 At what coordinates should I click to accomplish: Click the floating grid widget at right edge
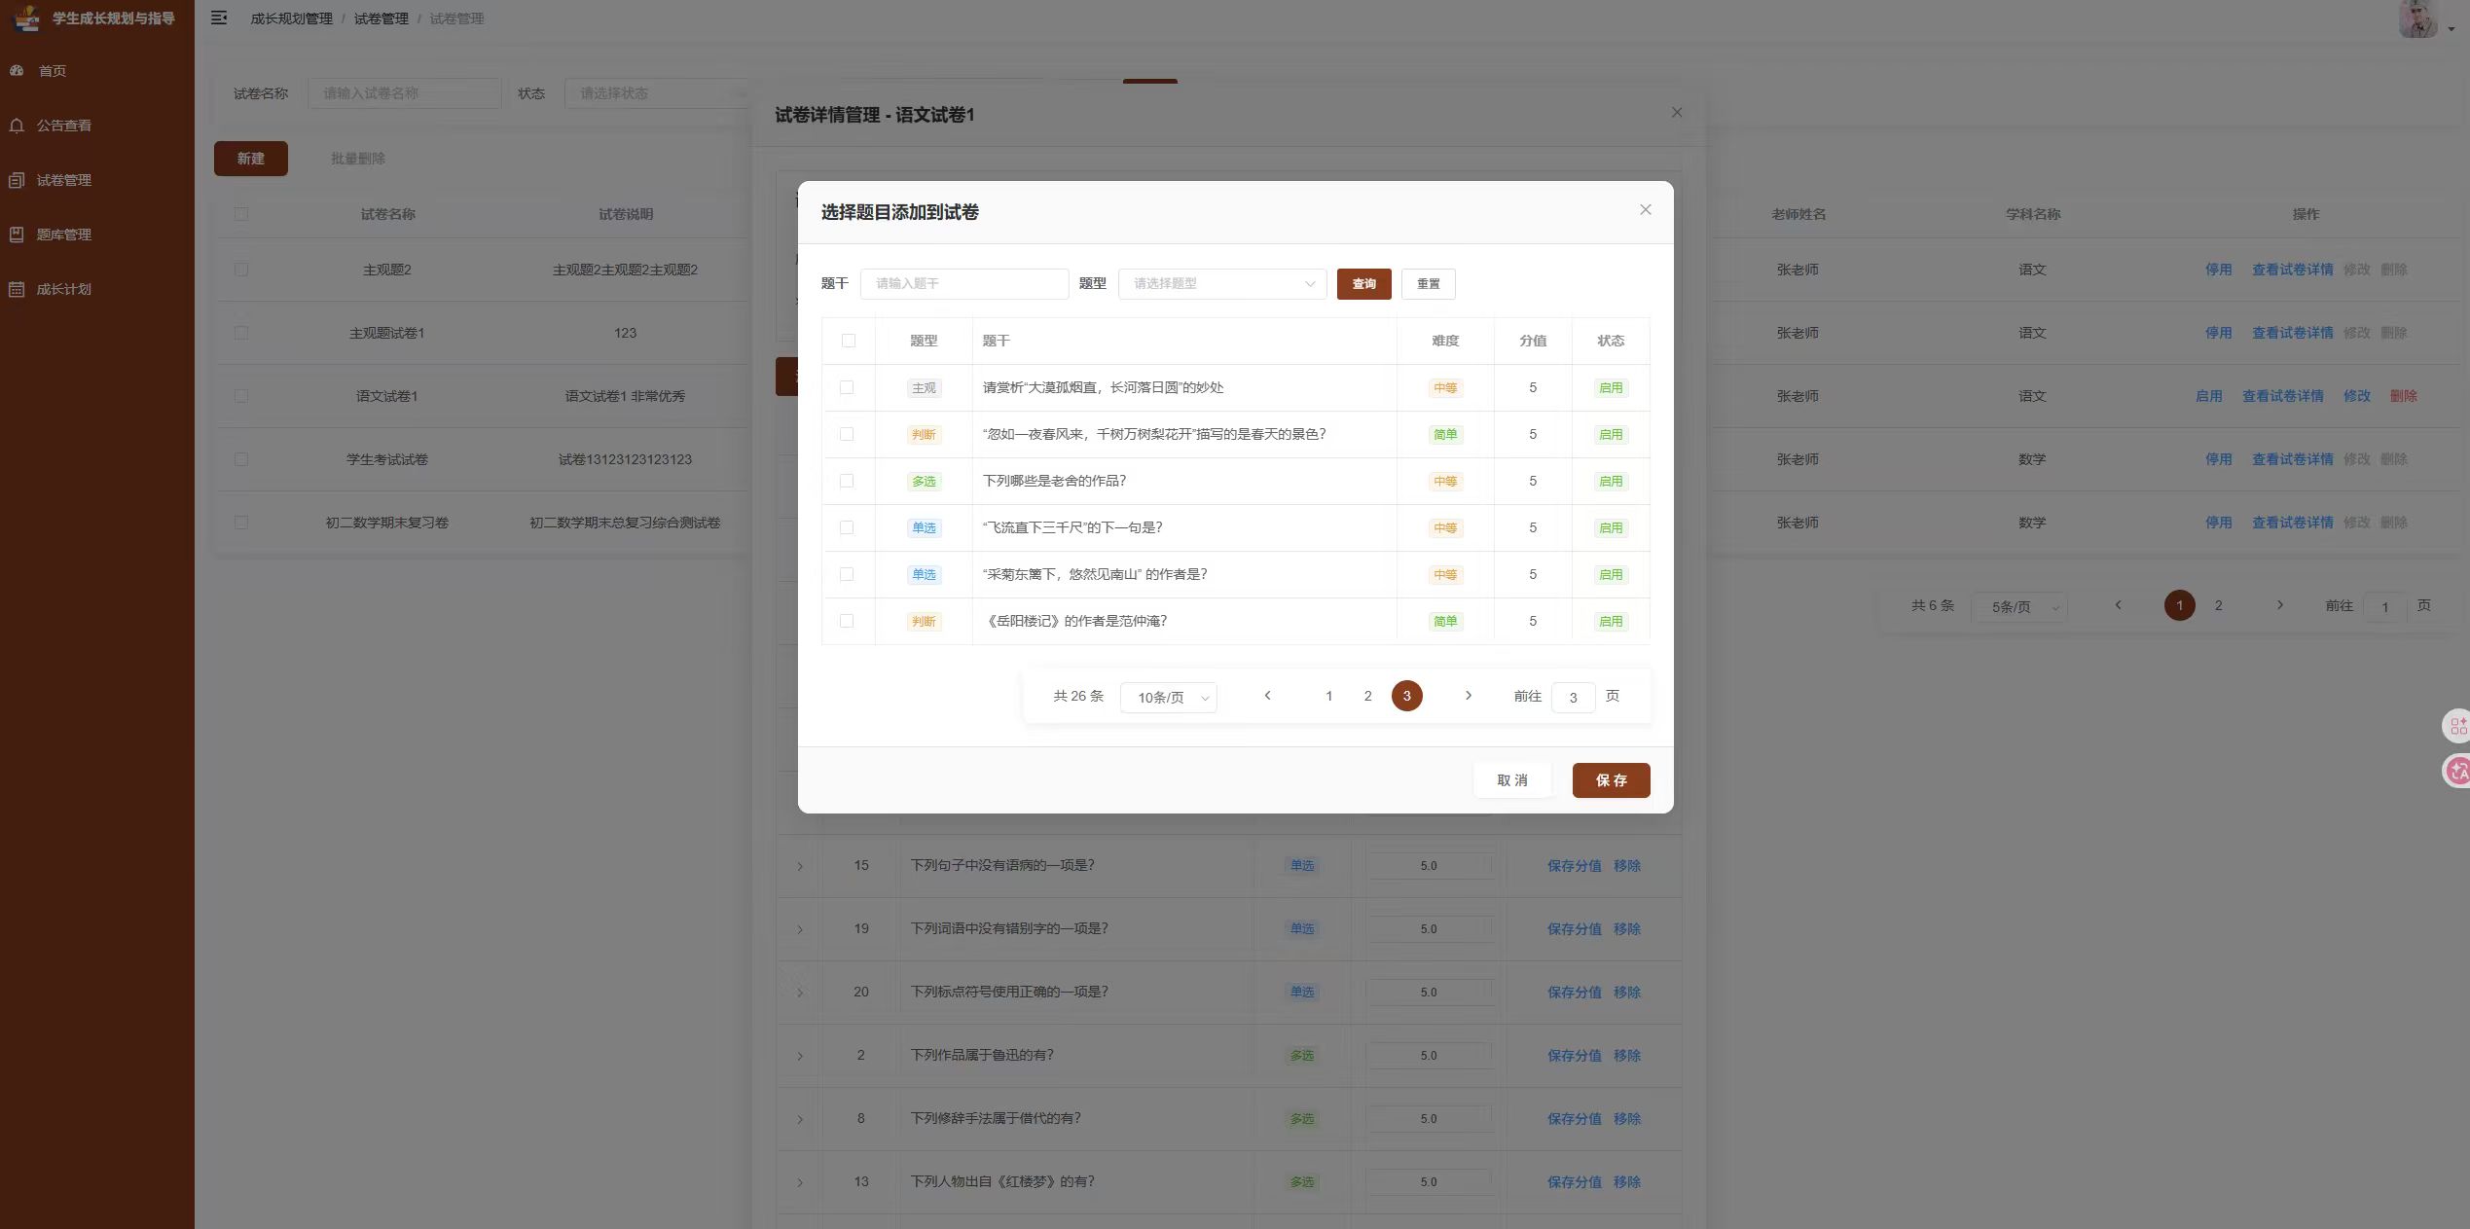pyautogui.click(x=2457, y=726)
